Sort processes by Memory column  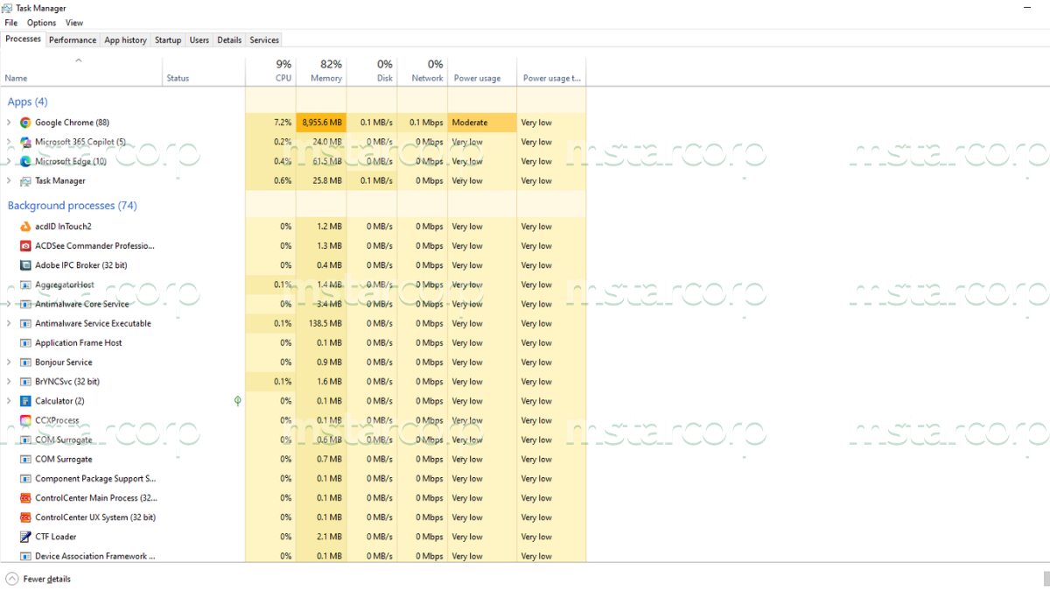coord(321,71)
